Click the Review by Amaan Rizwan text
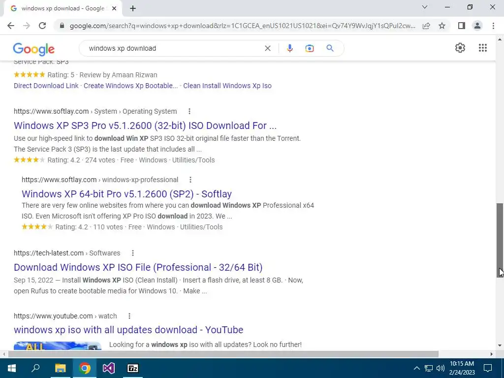The image size is (504, 378). click(118, 75)
